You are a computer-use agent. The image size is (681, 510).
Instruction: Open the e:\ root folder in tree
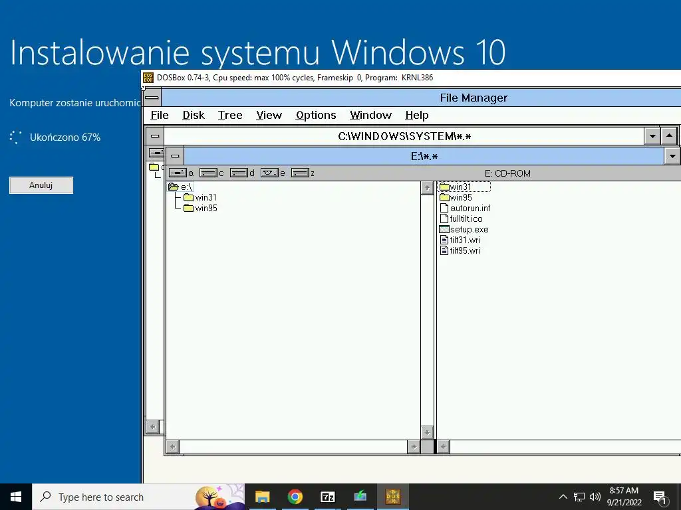(181, 187)
